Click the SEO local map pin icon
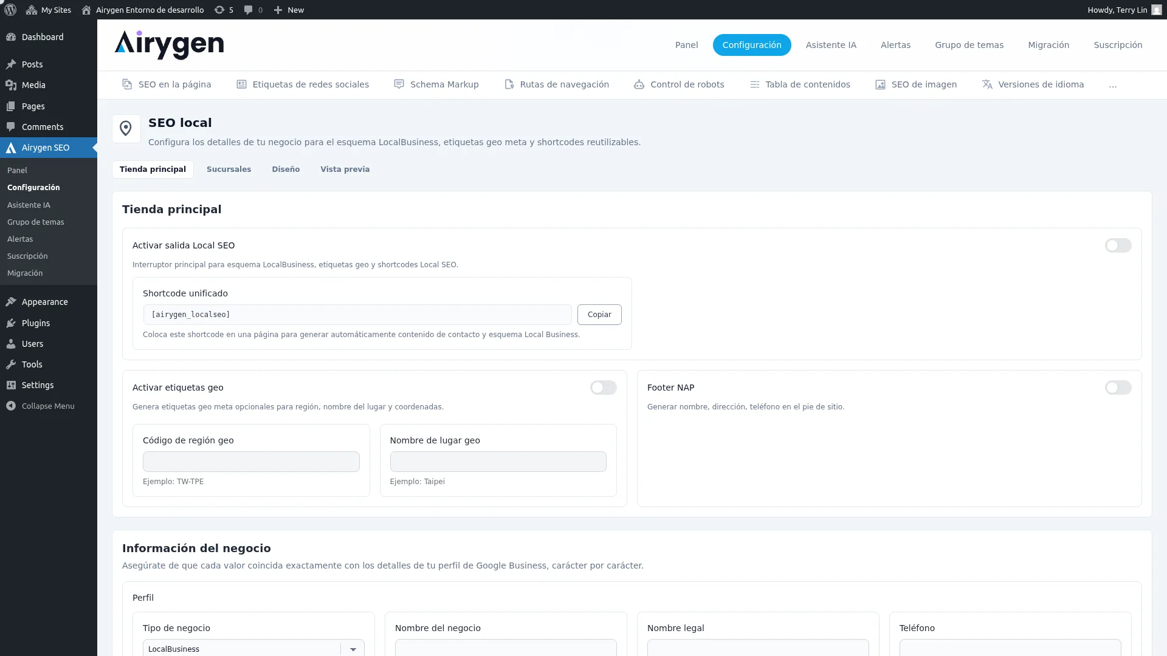Viewport: 1167px width, 656px height. (x=126, y=129)
